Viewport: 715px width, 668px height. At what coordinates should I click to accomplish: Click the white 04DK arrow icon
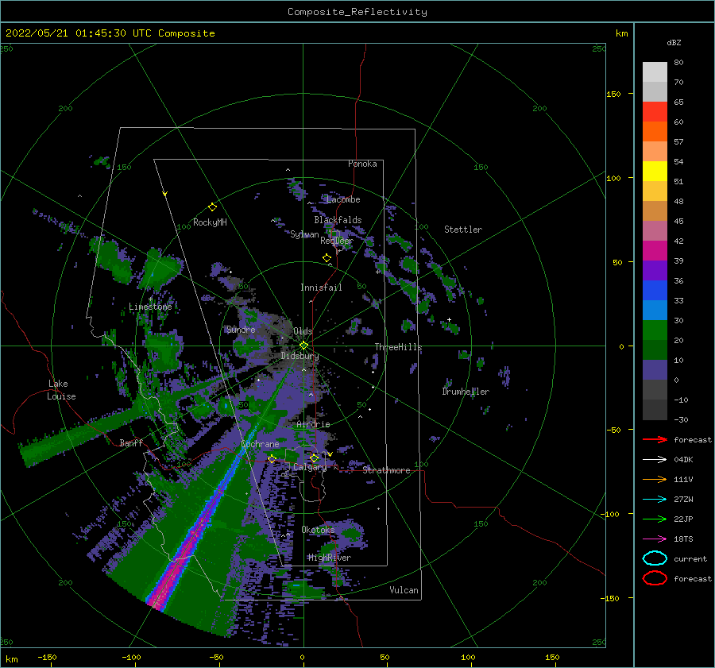[655, 460]
